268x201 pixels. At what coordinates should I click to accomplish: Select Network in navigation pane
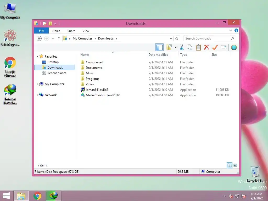[51, 95]
